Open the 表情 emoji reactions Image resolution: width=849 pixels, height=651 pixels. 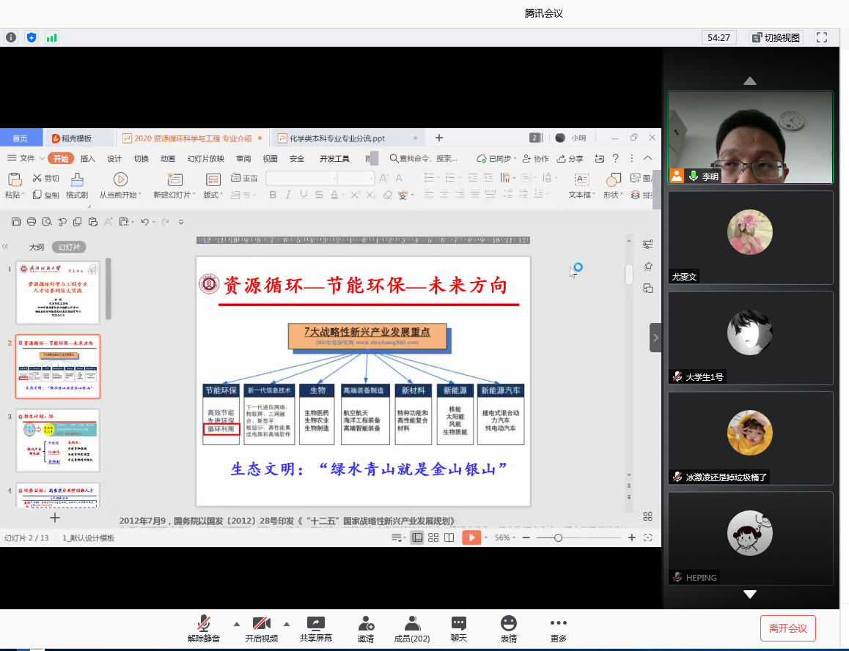[x=508, y=628]
